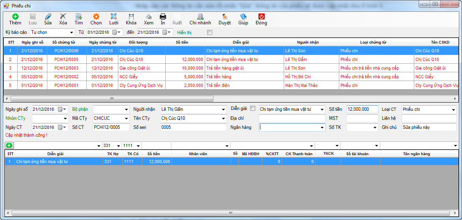The image size is (462, 220).
Task: Click the upper grid scroll-right arrow
Action: [x=456, y=99]
